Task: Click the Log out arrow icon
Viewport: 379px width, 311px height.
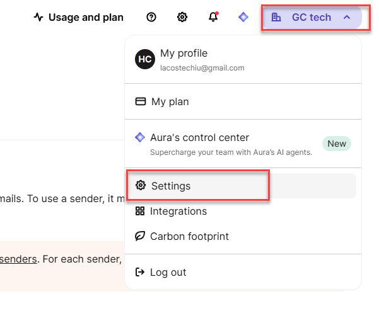Action: (140, 273)
